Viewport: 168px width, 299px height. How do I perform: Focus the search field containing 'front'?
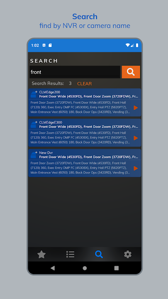click(75, 72)
